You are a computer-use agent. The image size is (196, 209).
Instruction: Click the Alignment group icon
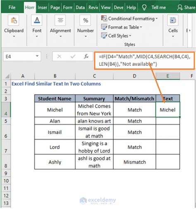(x=60, y=20)
